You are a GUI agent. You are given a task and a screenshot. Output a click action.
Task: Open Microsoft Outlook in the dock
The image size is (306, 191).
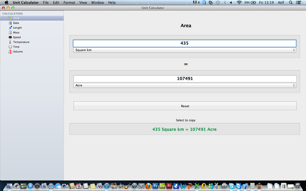(204, 186)
